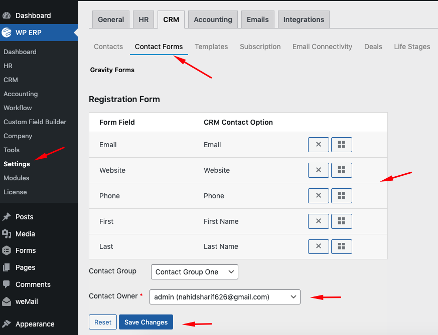438x335 pixels.
Task: Open the CRM sidebar submenu item
Action: 11,80
